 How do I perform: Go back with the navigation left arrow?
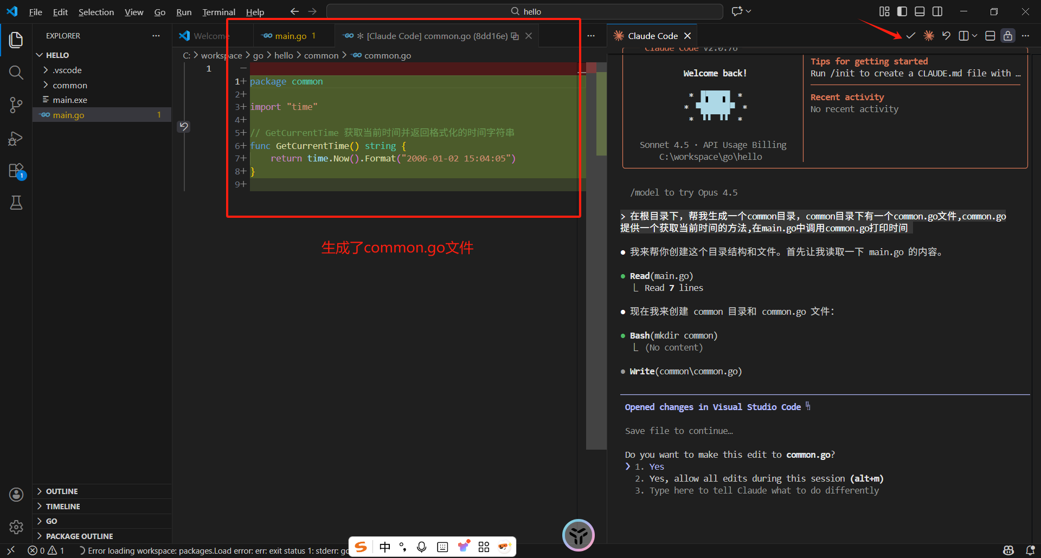294,11
